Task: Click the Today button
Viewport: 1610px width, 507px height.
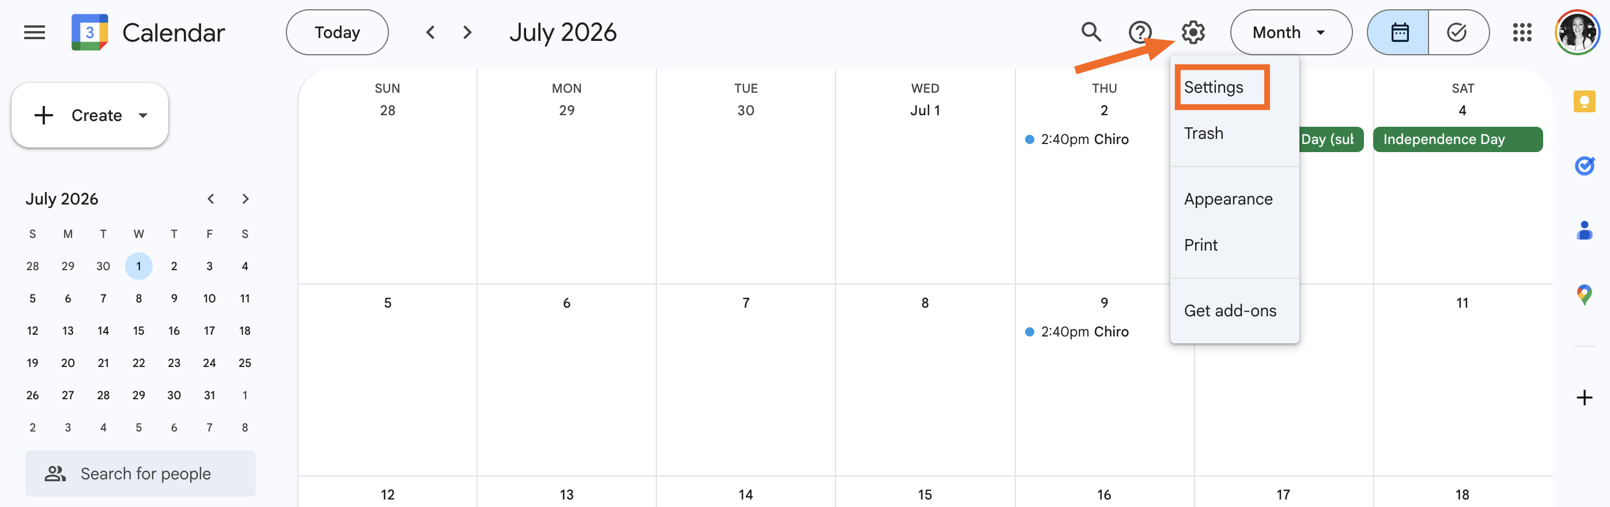Action: coord(337,32)
